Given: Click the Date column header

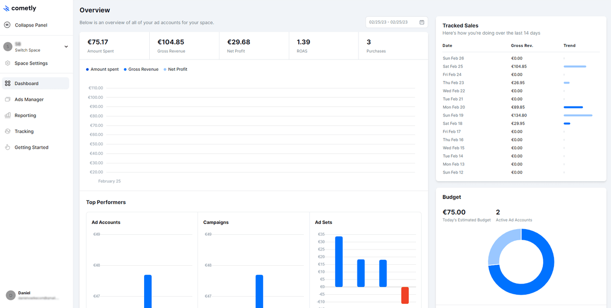Looking at the screenshot, I should click(448, 46).
